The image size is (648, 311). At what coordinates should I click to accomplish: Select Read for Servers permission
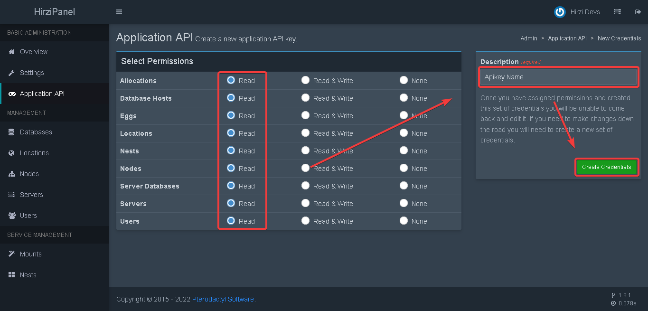point(231,203)
